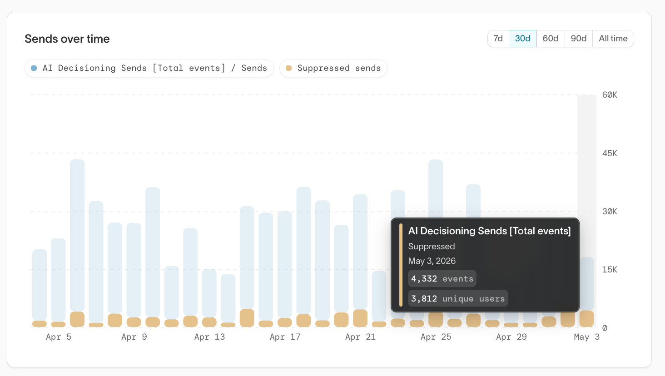Select the 7d time range

point(498,39)
